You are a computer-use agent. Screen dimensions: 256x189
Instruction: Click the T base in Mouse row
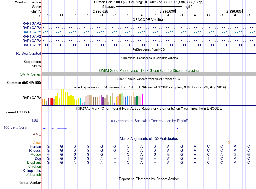[x=115, y=155]
